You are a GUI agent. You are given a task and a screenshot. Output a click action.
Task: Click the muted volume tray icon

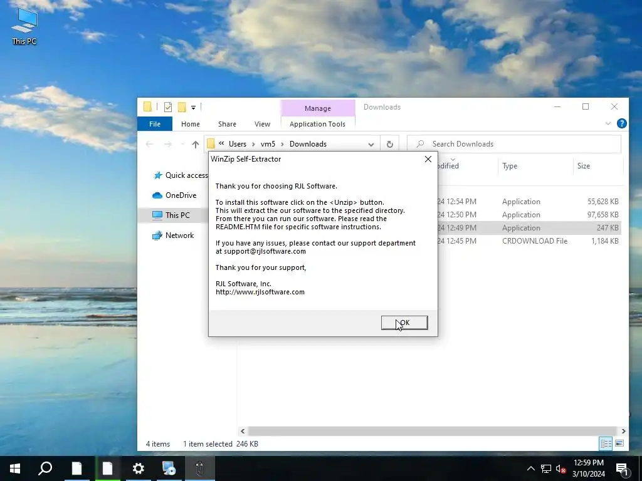(561, 468)
